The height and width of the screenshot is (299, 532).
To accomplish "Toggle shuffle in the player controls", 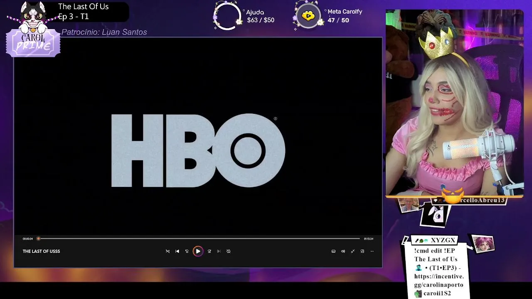I will pyautogui.click(x=167, y=251).
